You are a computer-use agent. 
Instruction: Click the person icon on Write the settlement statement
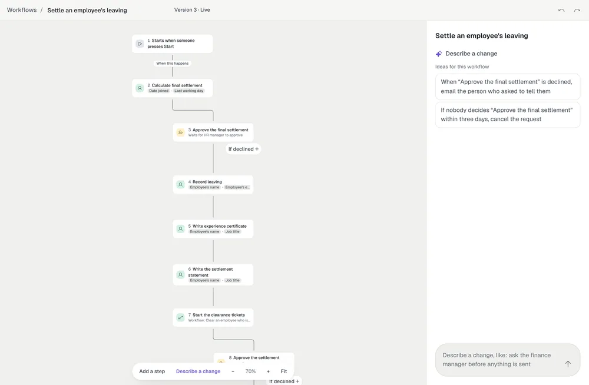181,274
